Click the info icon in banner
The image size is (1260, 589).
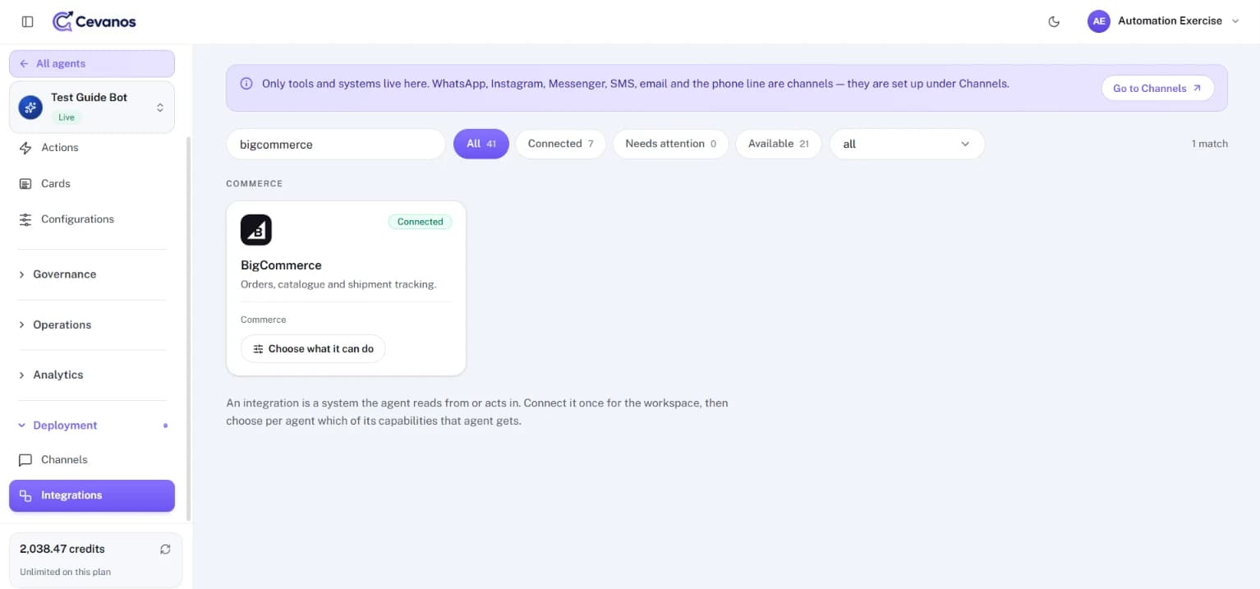pyautogui.click(x=246, y=84)
